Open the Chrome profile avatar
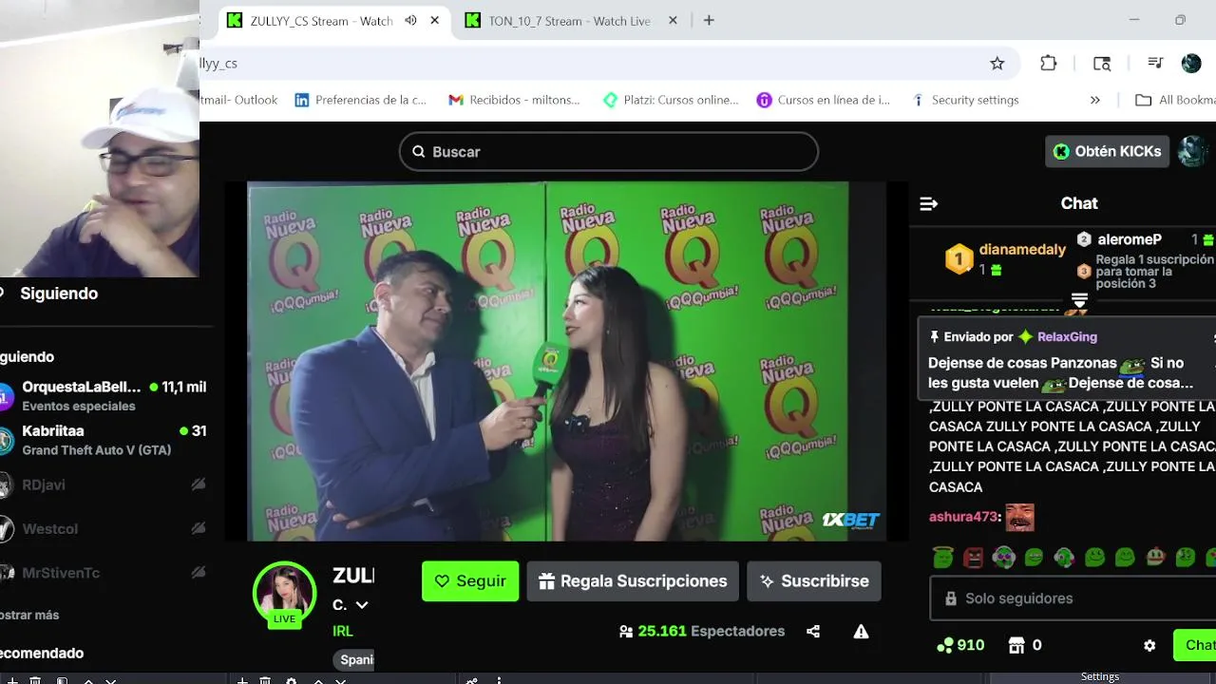 click(x=1191, y=64)
